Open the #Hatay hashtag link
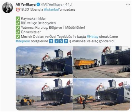132x112 pixels. (92, 36)
